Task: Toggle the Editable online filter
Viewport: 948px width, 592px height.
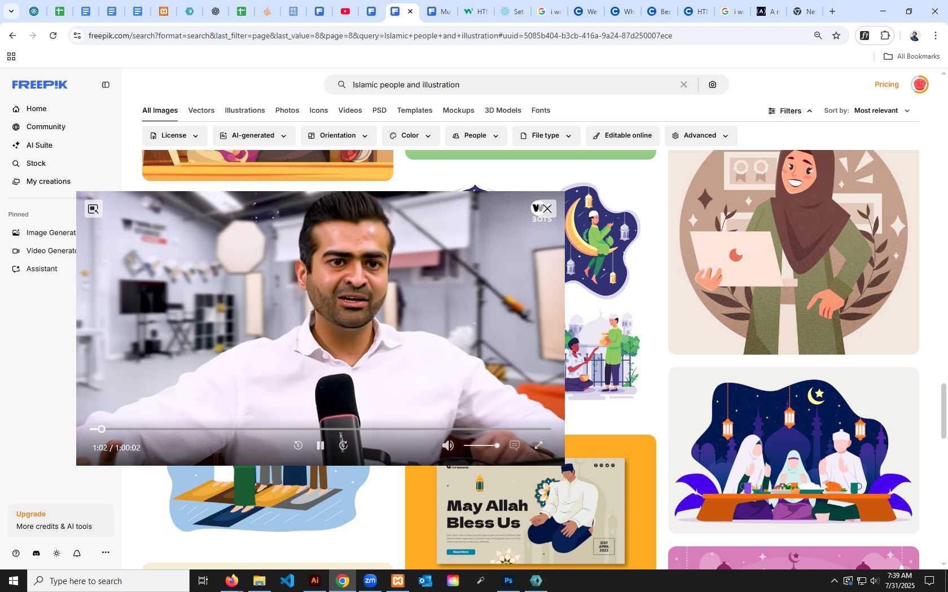Action: pyautogui.click(x=622, y=136)
